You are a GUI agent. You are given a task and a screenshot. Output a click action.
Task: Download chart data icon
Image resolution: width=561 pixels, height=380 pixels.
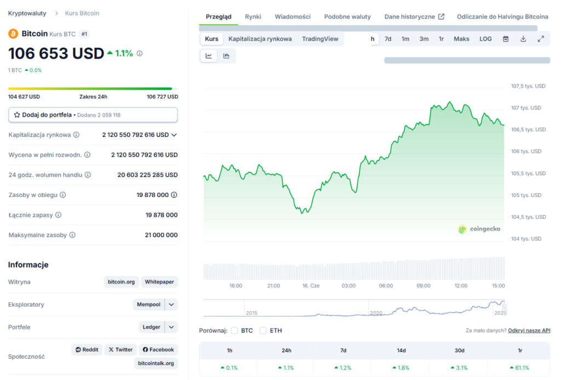523,39
